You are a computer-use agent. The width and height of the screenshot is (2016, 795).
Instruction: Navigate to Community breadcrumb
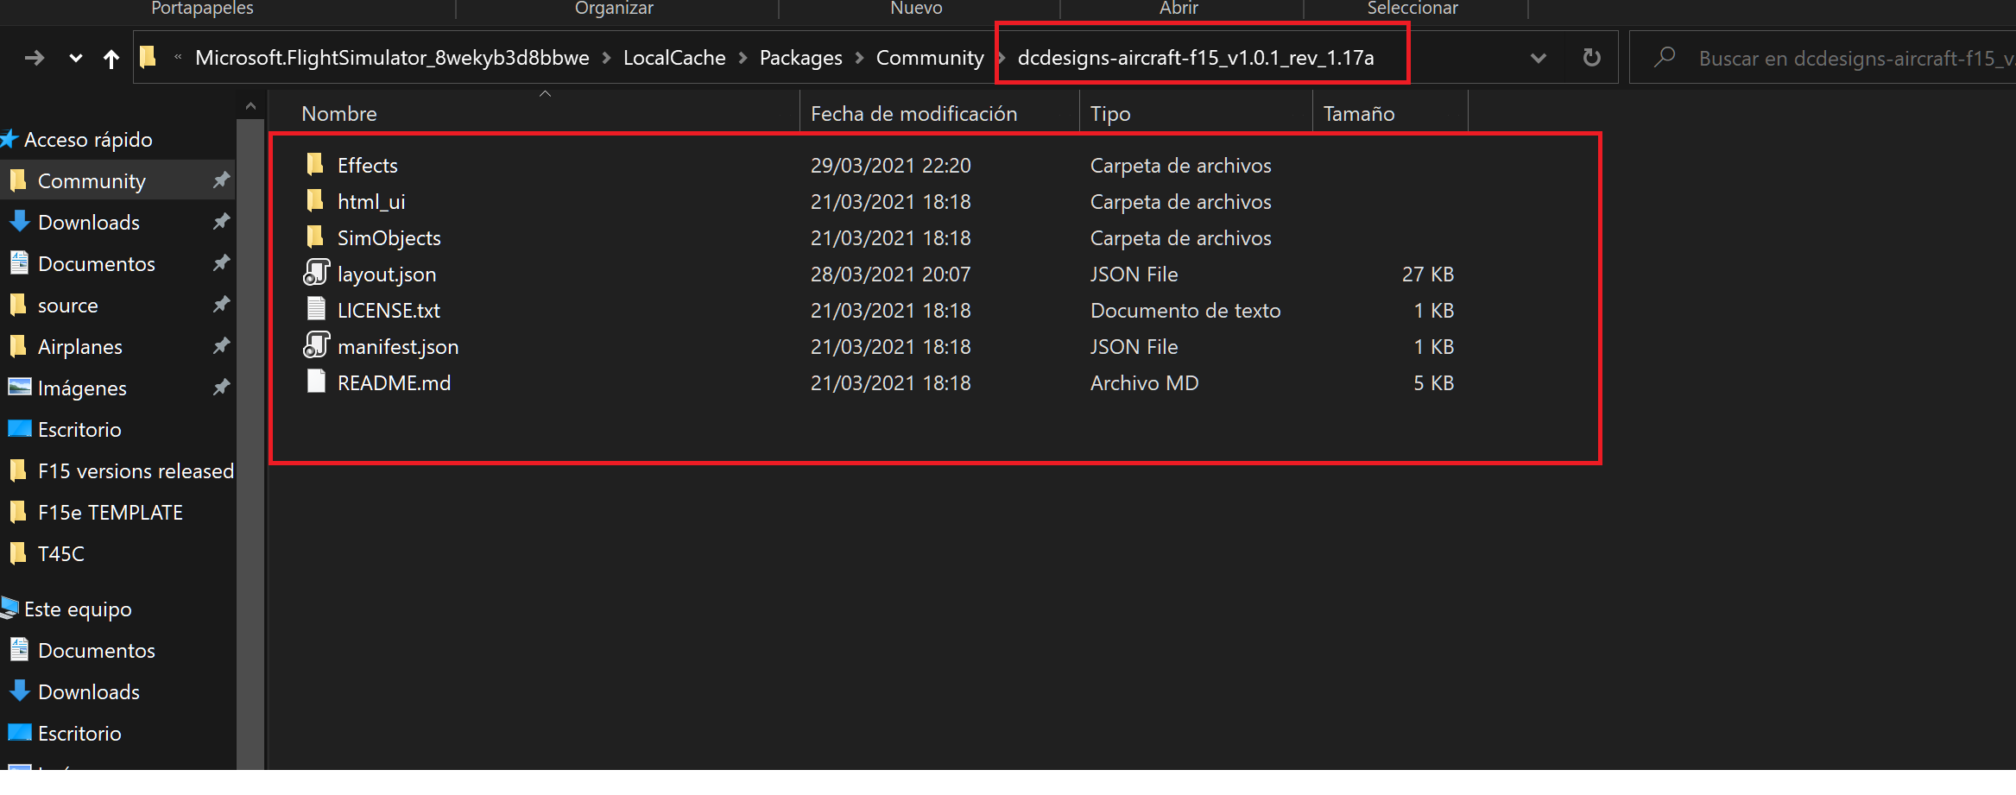930,58
